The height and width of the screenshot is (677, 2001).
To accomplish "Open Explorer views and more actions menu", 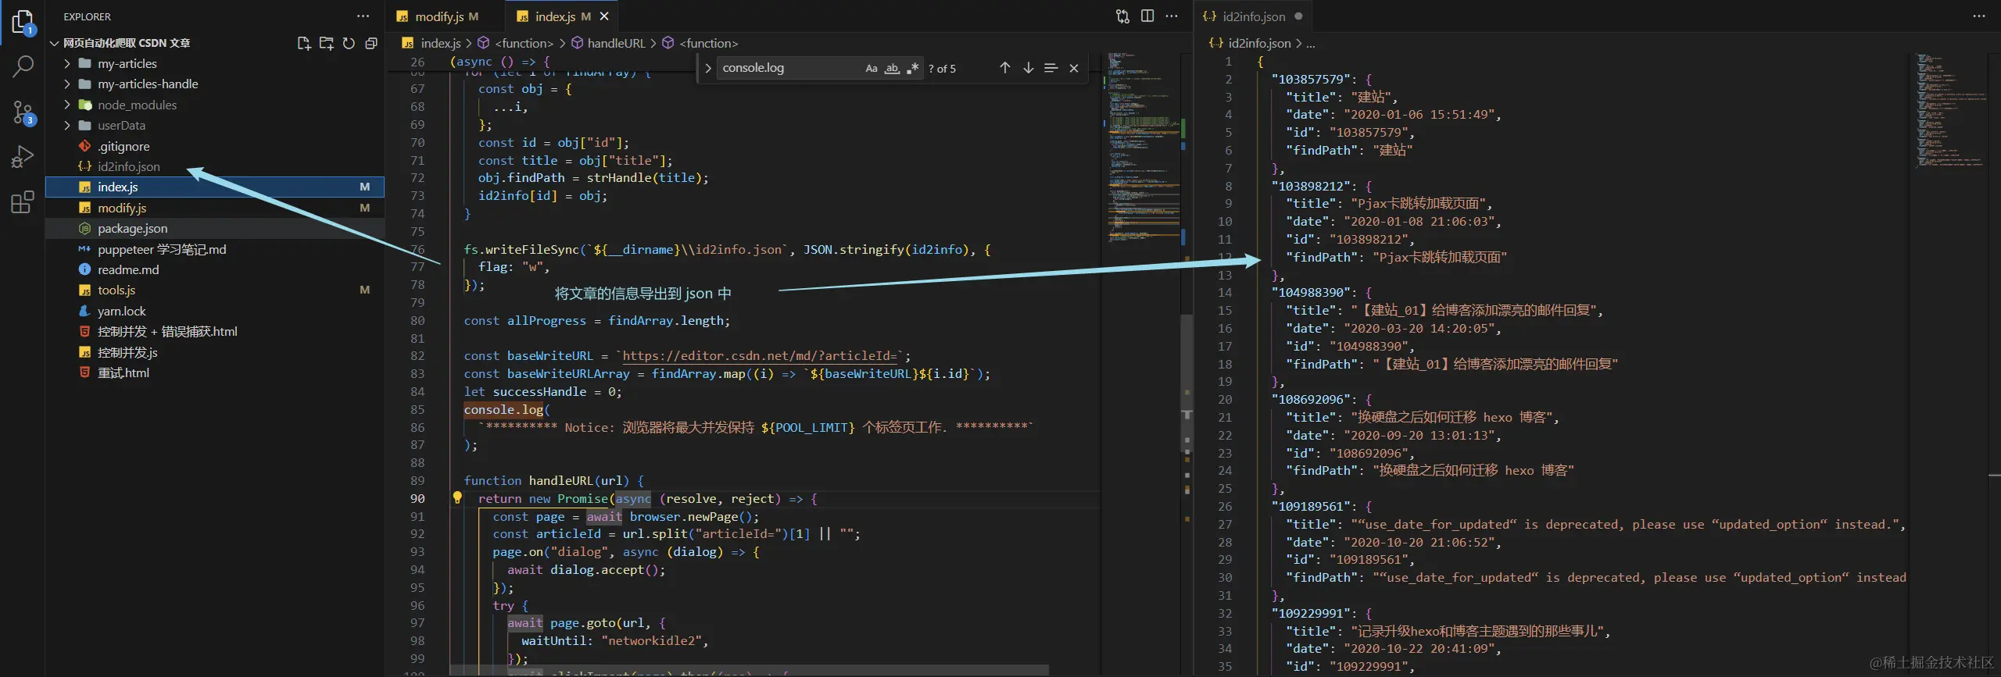I will pyautogui.click(x=363, y=16).
